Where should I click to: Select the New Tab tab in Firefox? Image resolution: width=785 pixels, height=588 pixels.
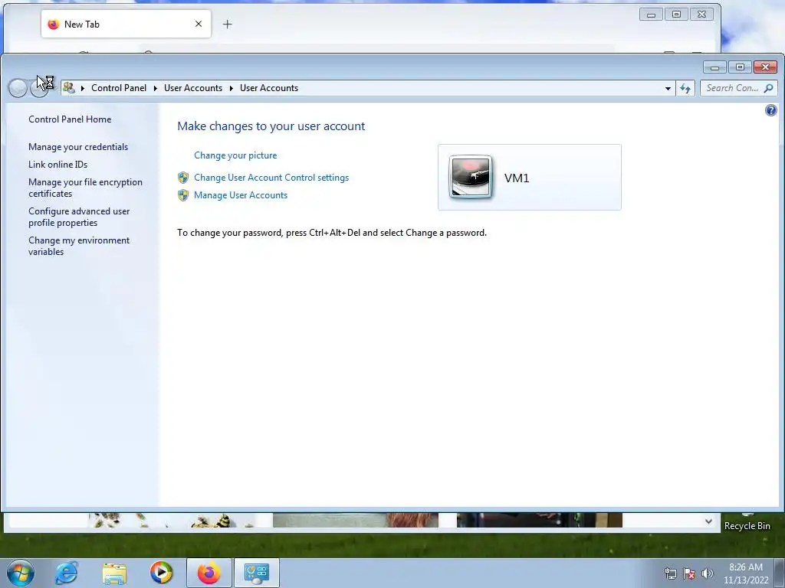126,24
